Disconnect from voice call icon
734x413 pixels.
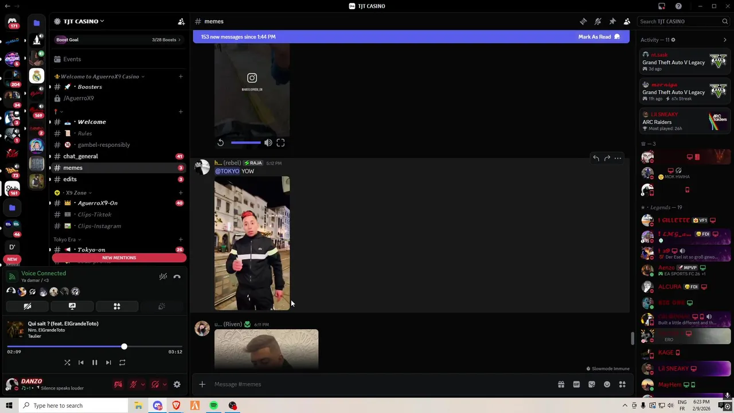(x=177, y=276)
